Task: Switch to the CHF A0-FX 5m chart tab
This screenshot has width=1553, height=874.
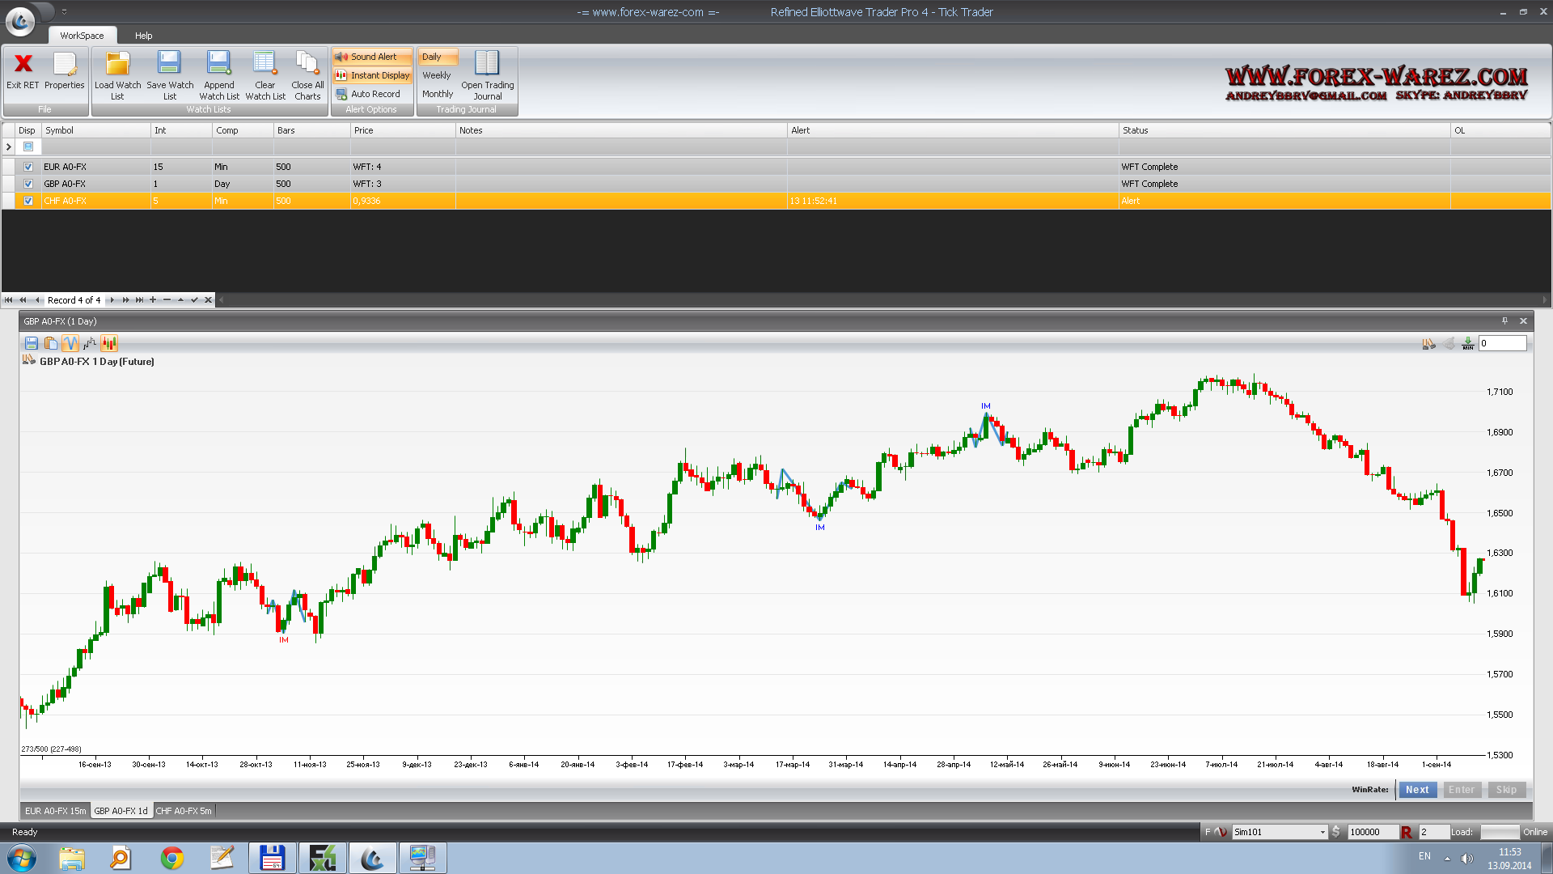Action: tap(184, 811)
